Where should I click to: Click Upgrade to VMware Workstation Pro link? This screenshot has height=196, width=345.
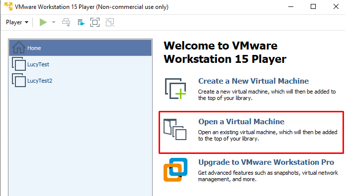[266, 162]
